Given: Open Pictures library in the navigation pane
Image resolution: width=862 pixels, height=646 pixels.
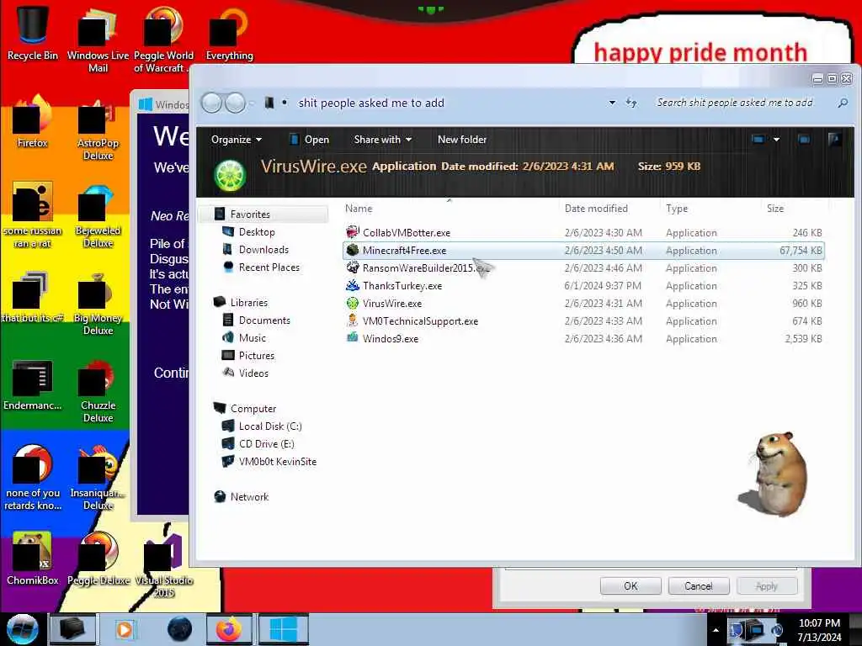Looking at the screenshot, I should click(256, 355).
